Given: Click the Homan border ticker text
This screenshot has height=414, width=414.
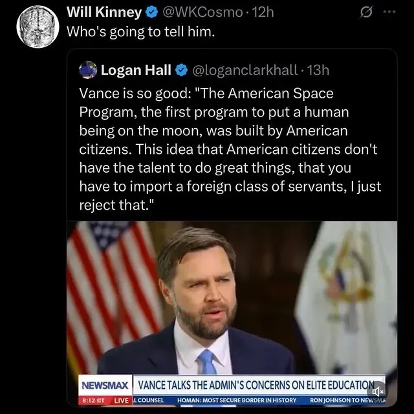Looking at the screenshot, I should [237, 400].
